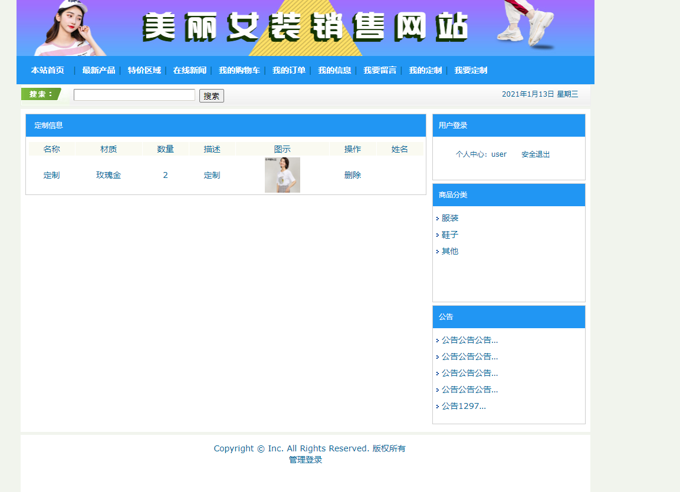Expand the 其他 category in sidebar
680x492 pixels.
coord(449,250)
